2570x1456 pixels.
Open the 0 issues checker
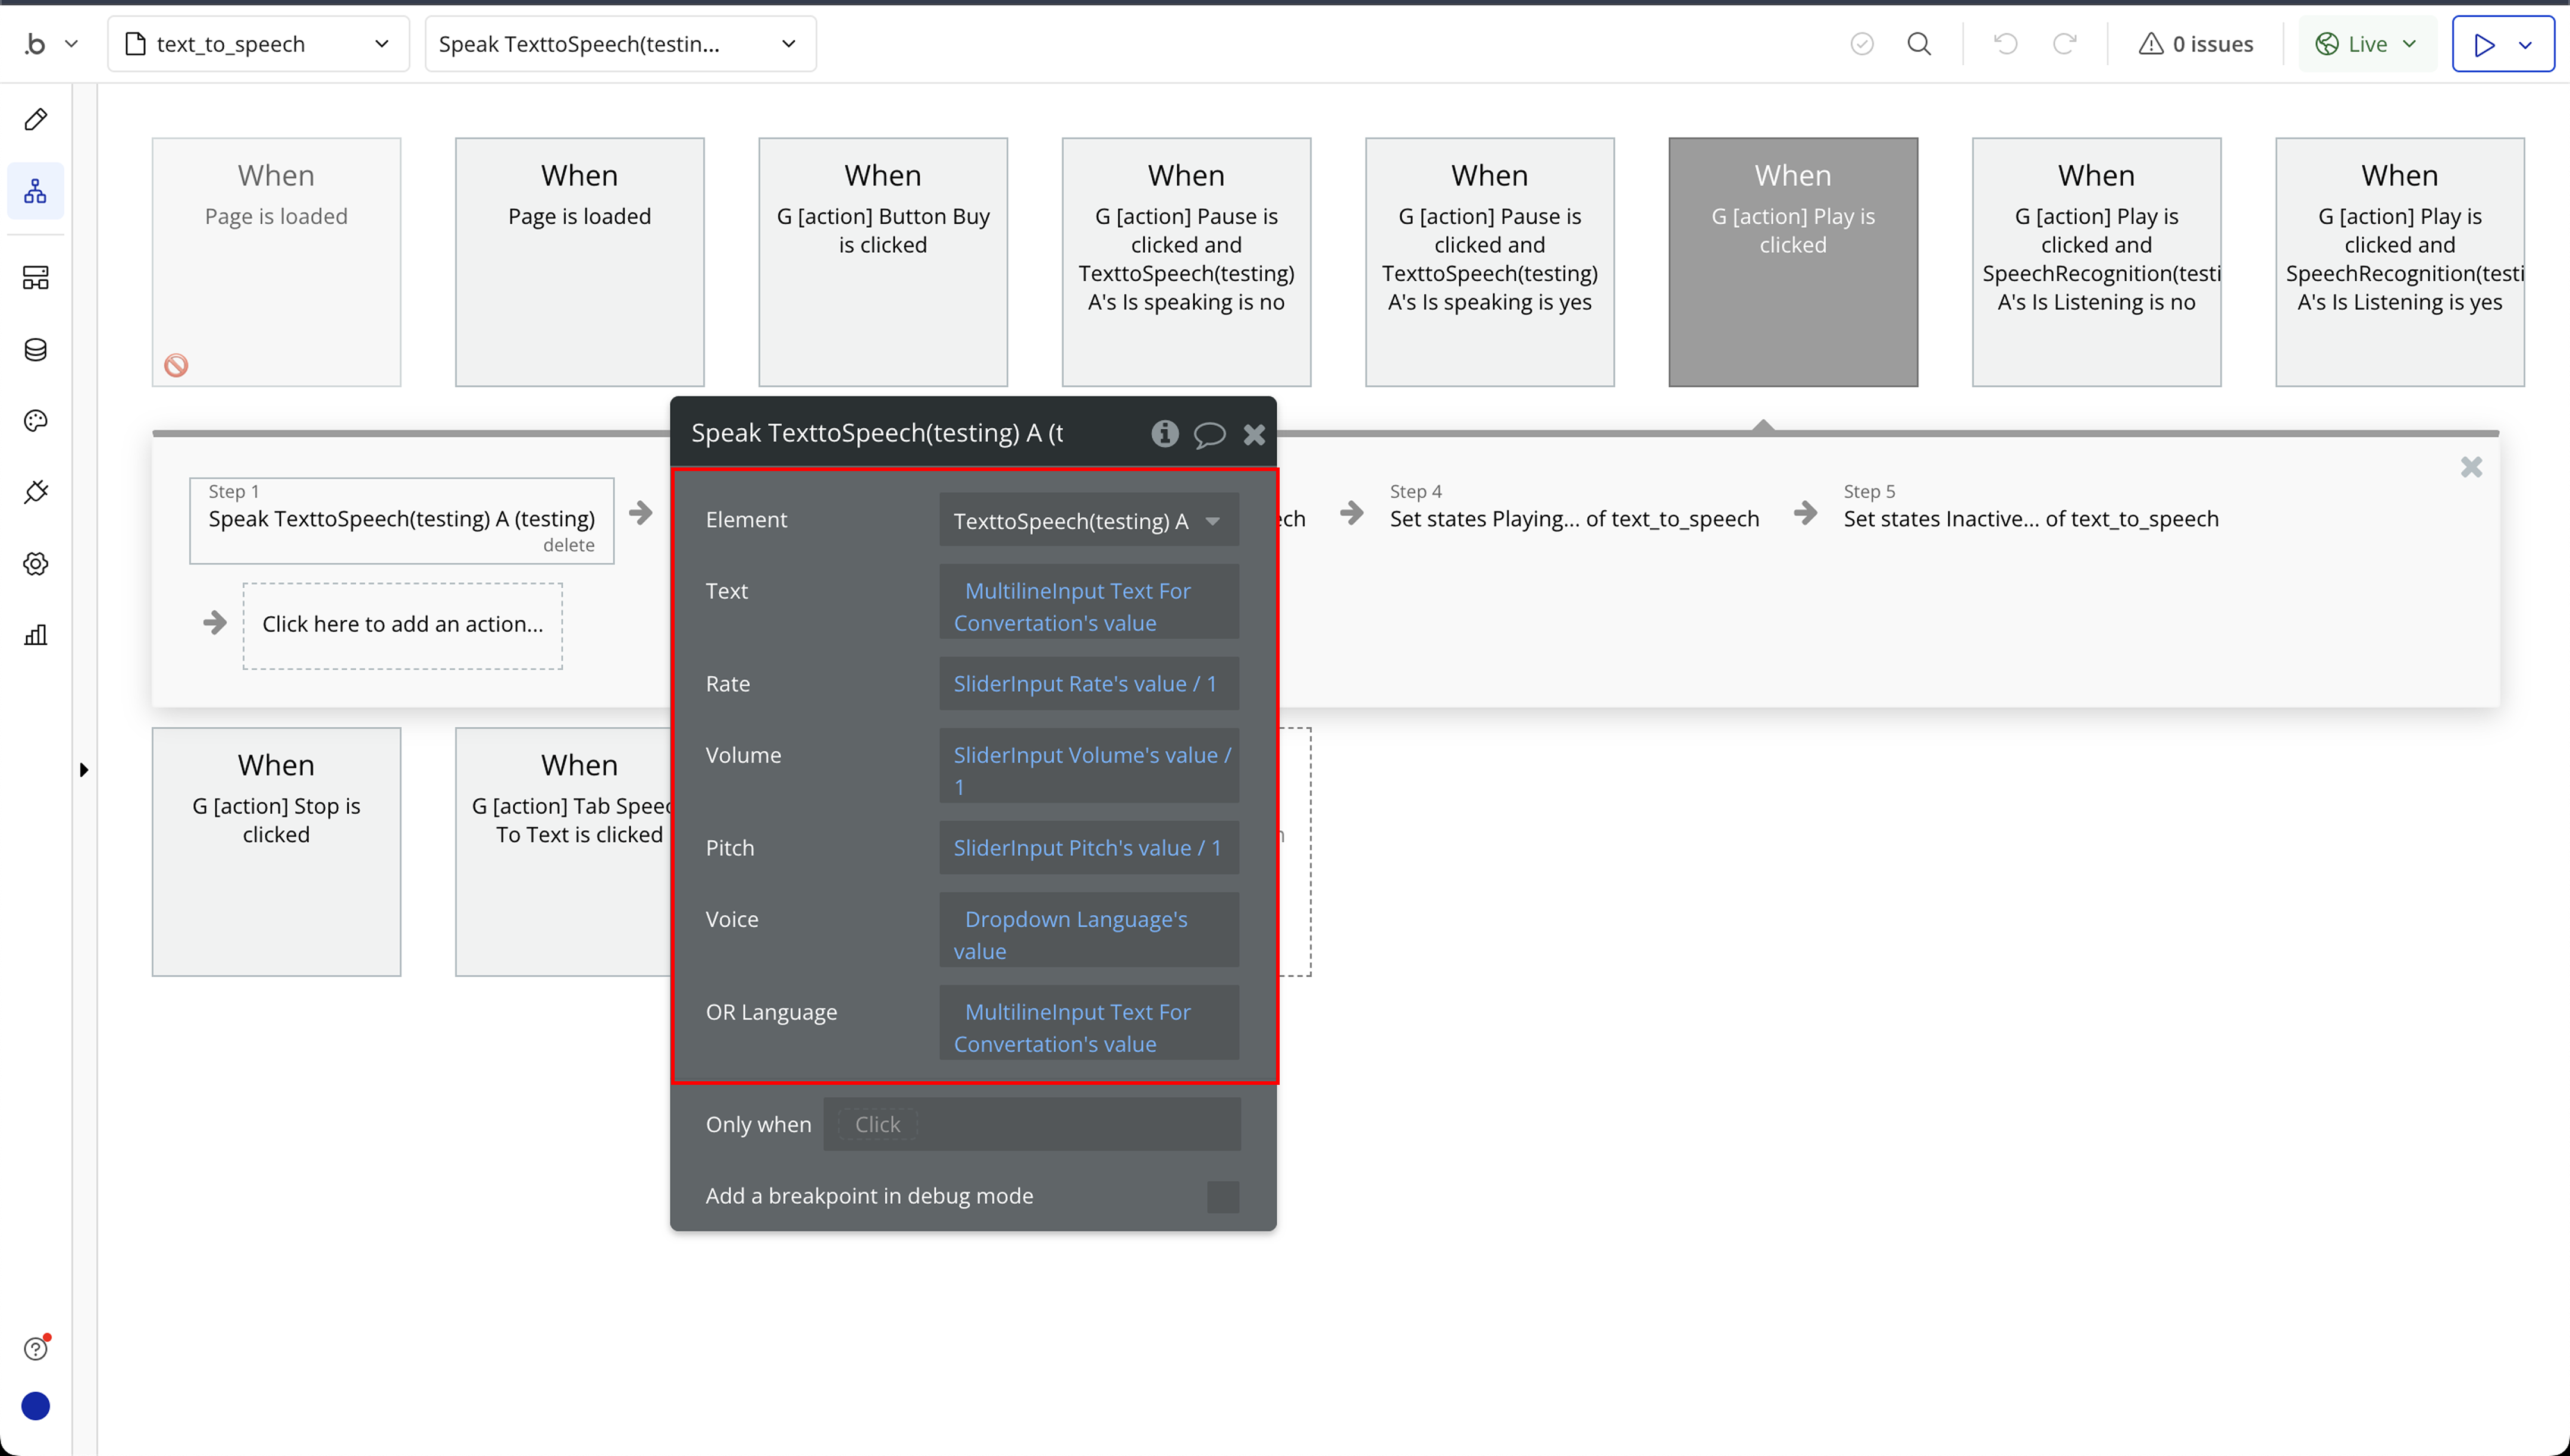point(2196,44)
